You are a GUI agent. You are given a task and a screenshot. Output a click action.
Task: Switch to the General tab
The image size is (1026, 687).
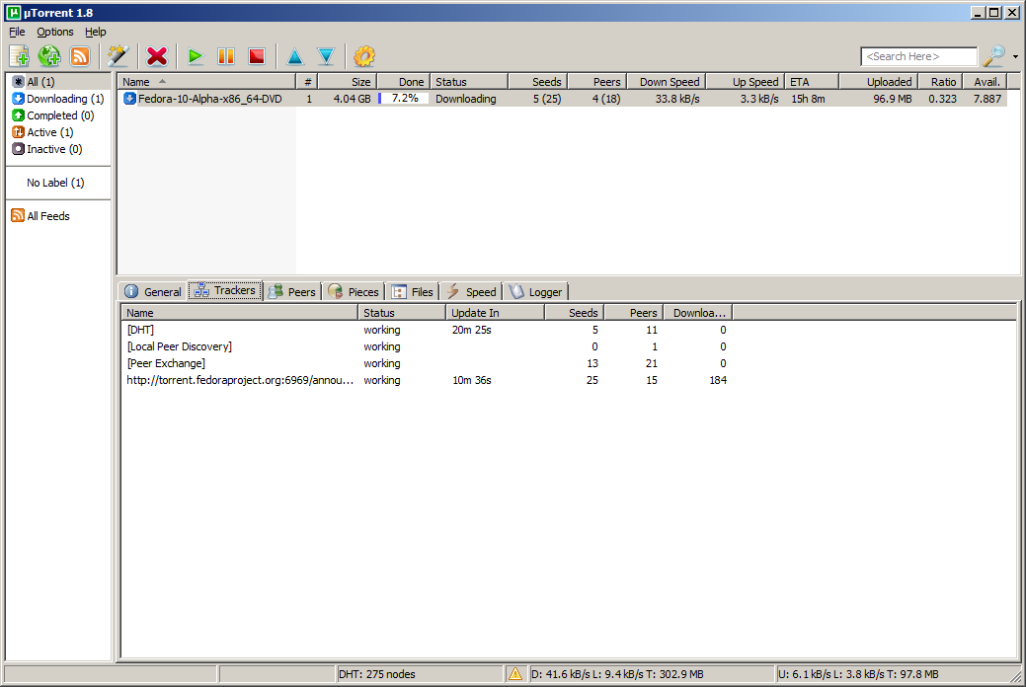[153, 292]
